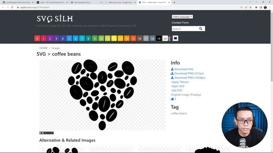Go to HOME breadcrumb
Screen dimensions: 273x153
click(44, 48)
